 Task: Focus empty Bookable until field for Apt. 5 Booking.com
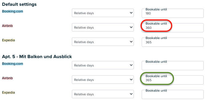173,66
